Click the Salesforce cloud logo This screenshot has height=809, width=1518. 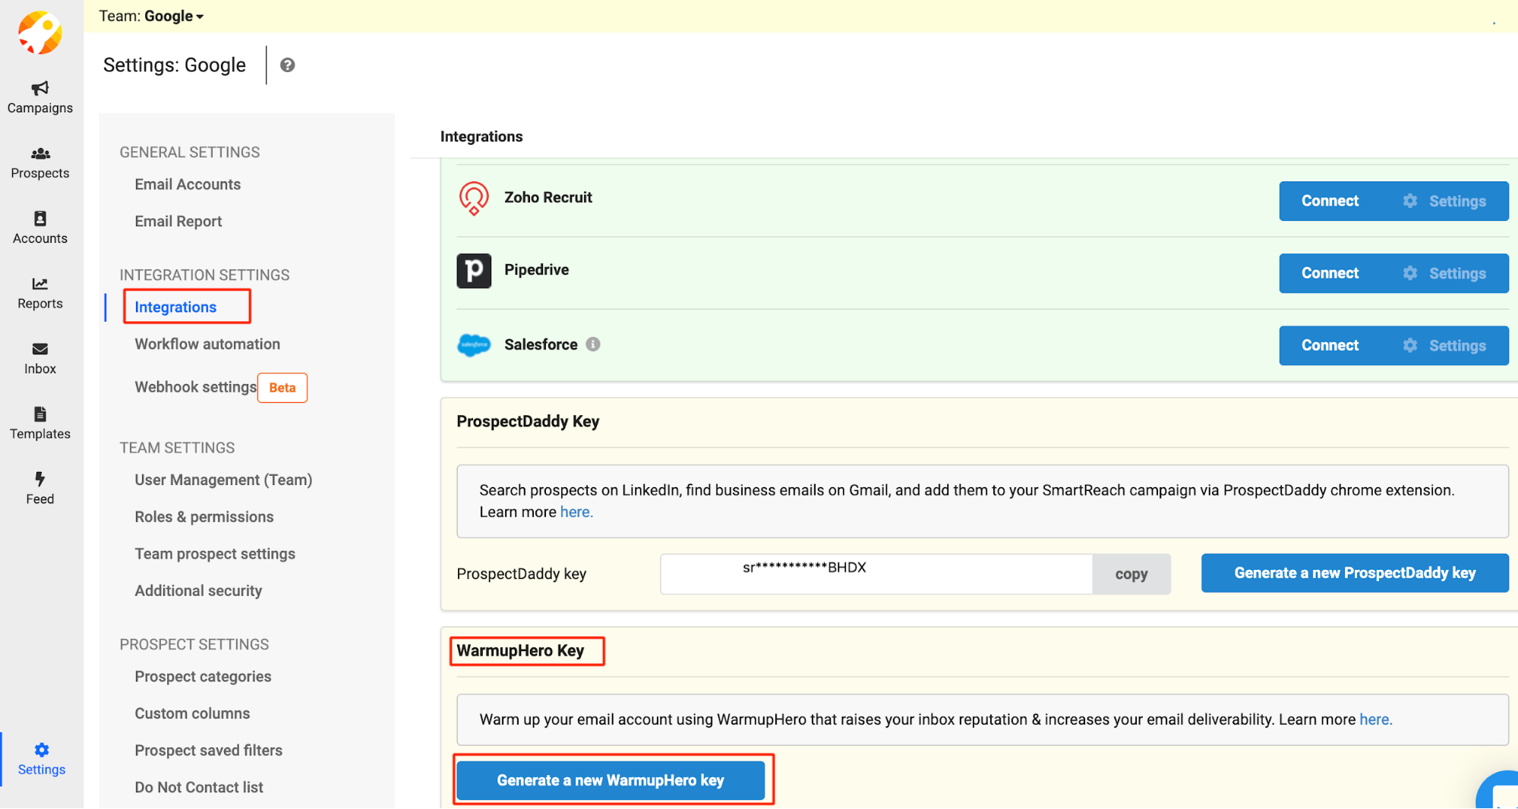474,345
